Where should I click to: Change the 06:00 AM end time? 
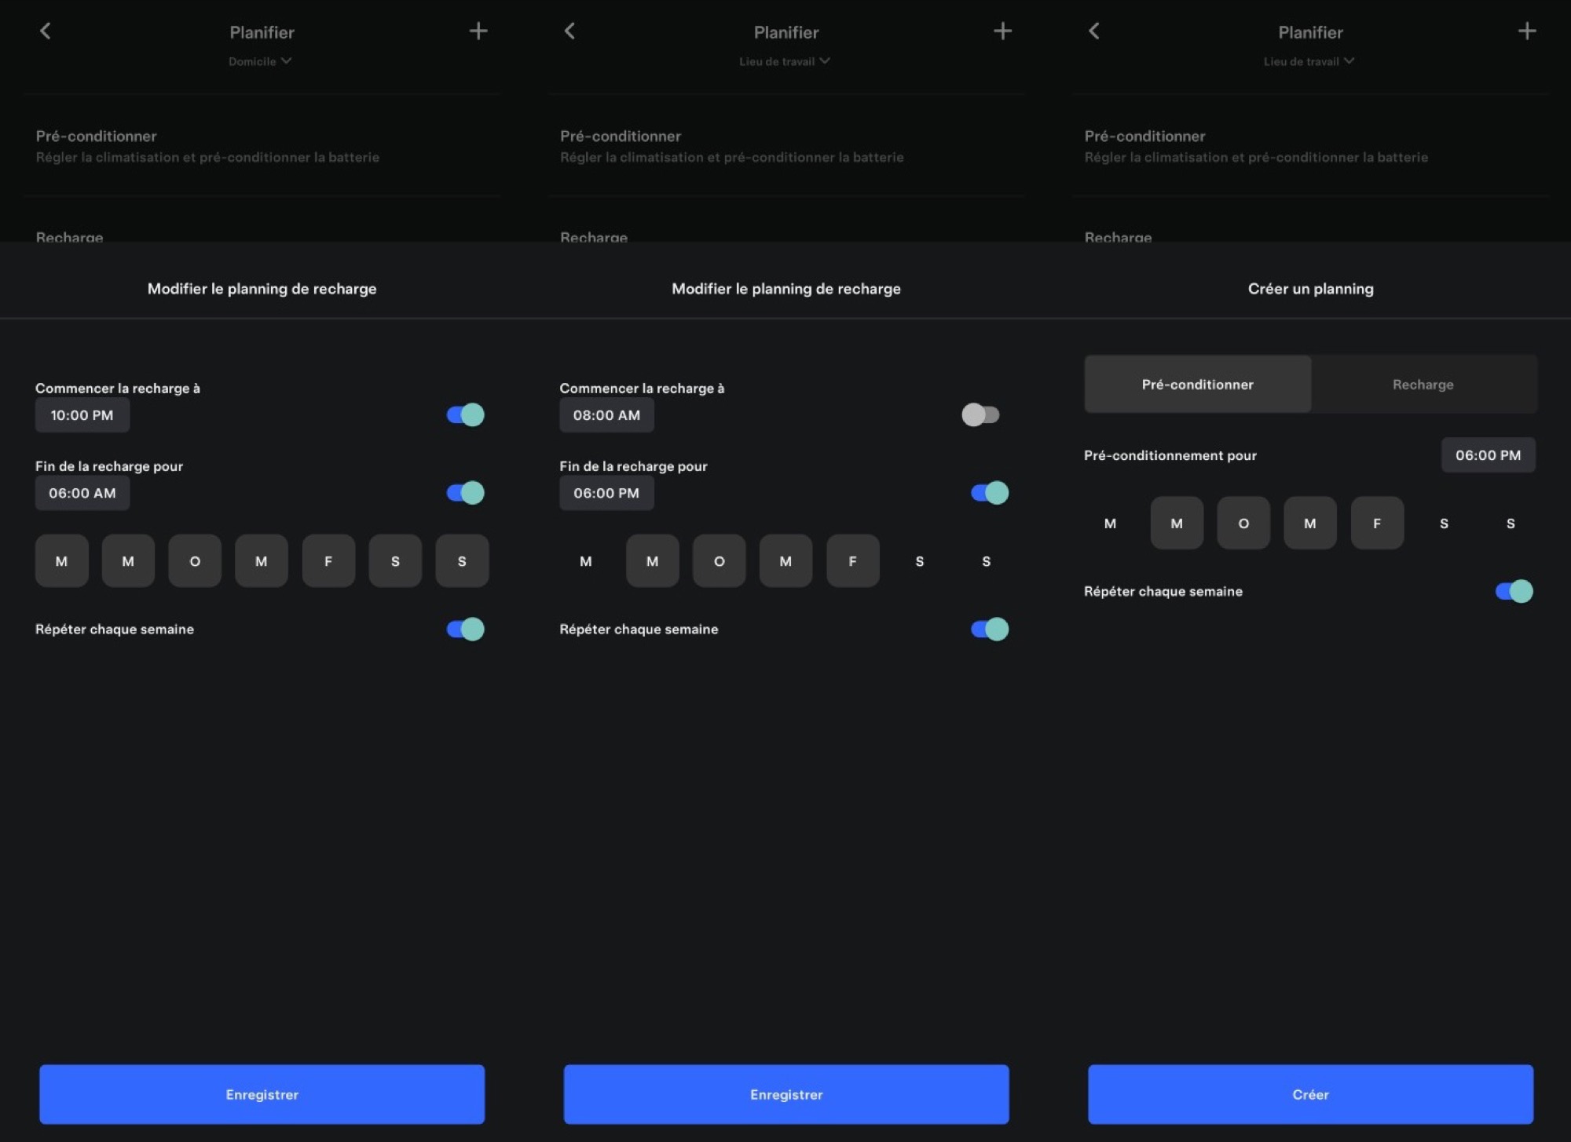tap(82, 493)
